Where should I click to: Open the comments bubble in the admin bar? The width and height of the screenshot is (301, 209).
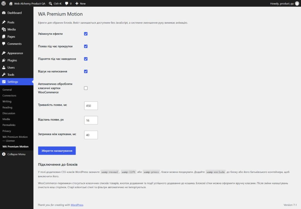tap(66, 4)
